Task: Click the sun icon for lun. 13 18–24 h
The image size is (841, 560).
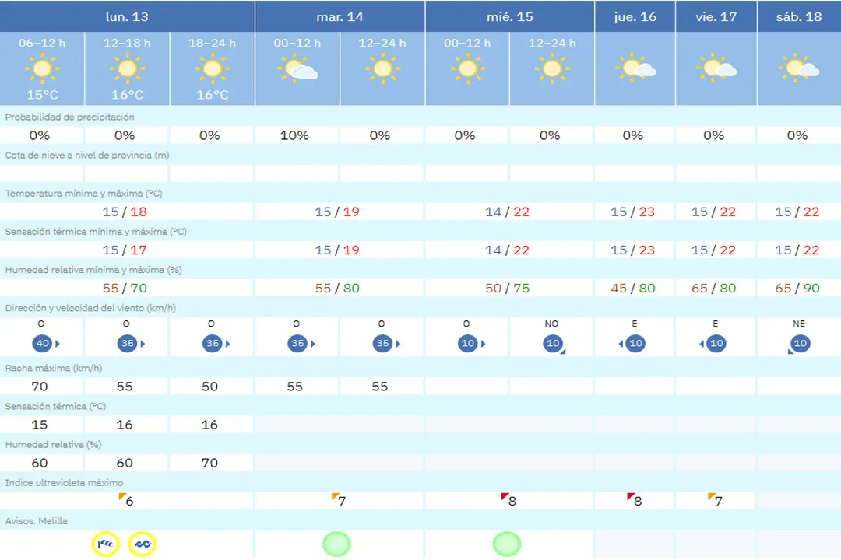Action: coord(213,69)
